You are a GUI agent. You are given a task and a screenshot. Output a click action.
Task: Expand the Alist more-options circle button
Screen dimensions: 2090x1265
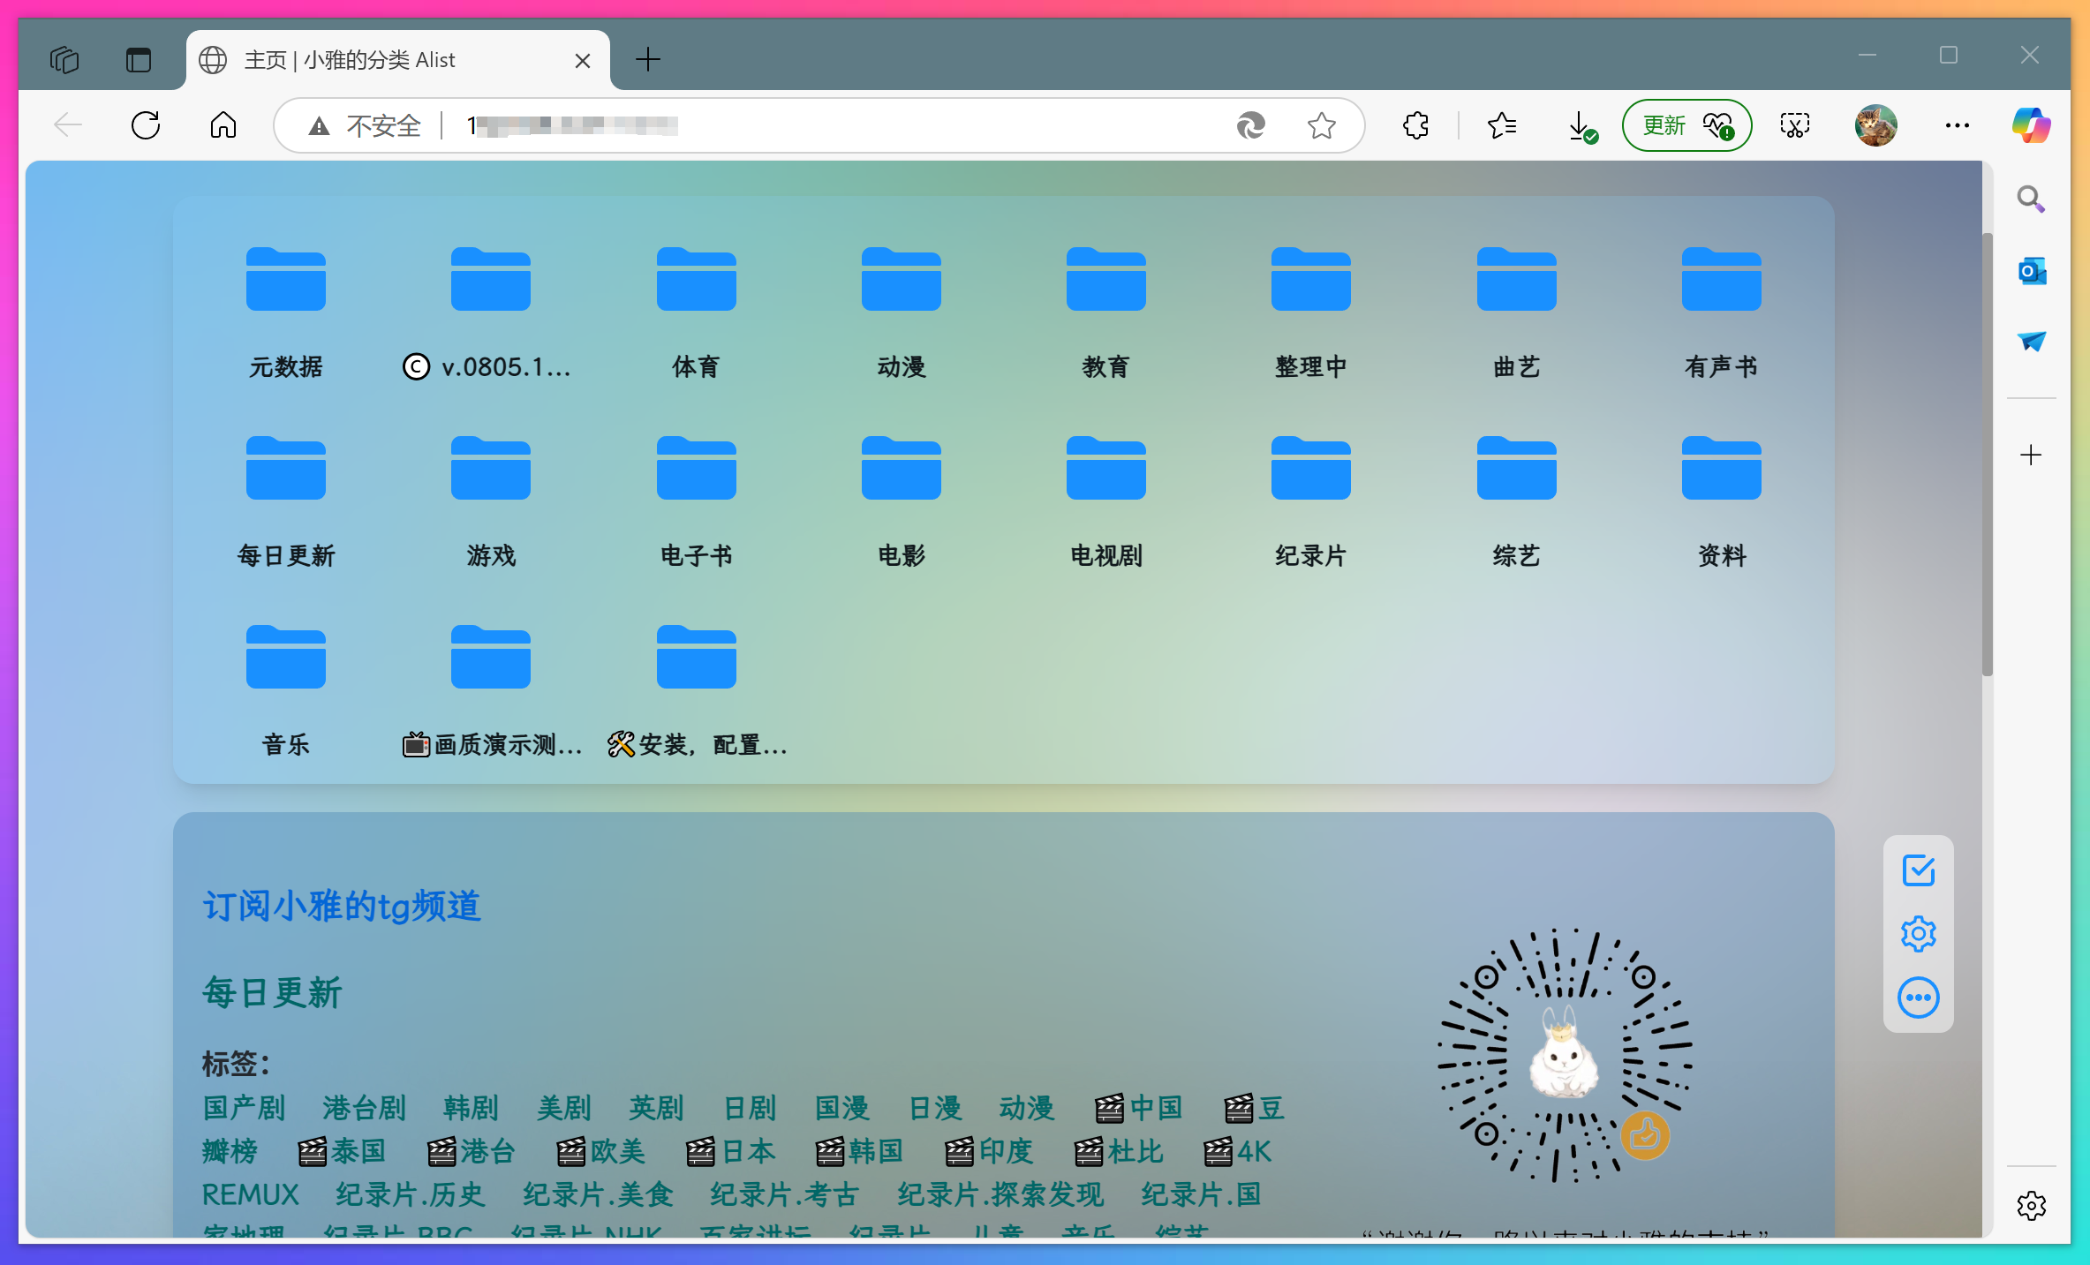click(1918, 998)
